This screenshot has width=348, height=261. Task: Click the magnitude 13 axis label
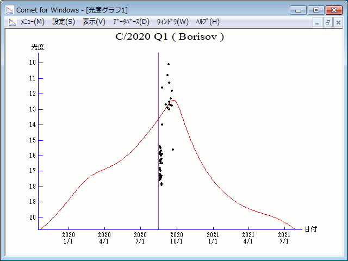(33, 109)
